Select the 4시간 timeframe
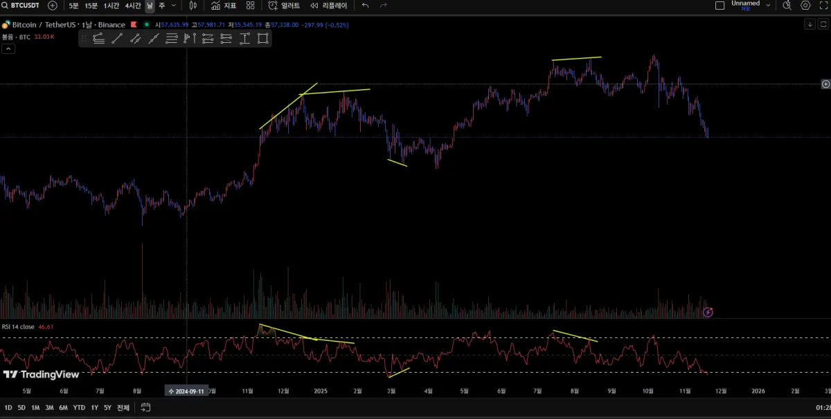 coord(132,6)
